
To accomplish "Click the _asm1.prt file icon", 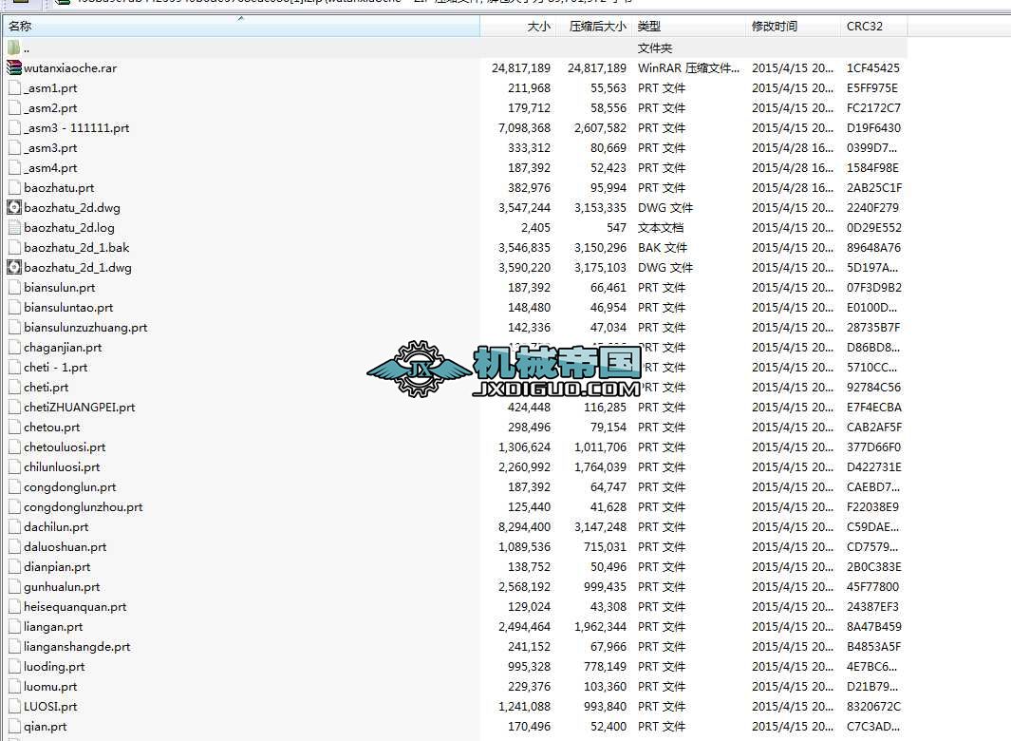I will (14, 87).
